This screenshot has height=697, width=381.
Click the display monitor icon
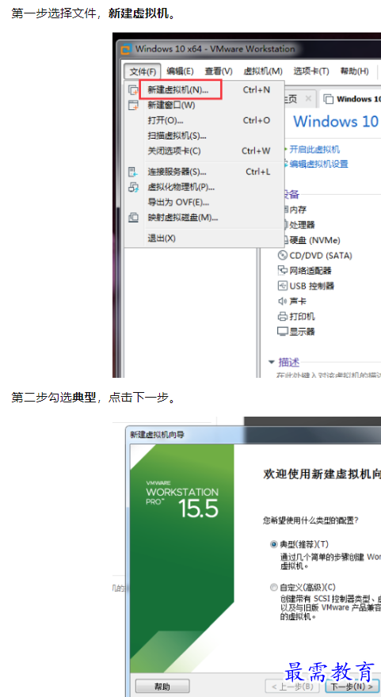point(283,332)
